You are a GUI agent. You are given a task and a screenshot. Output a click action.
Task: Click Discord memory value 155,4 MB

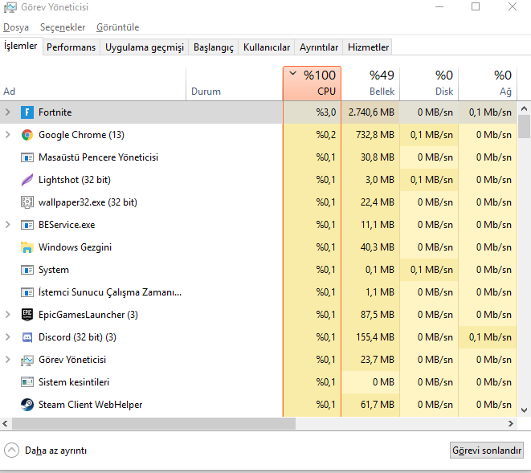(x=375, y=337)
